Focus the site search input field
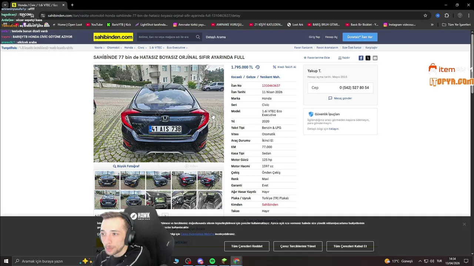474x266 pixels. [166, 37]
